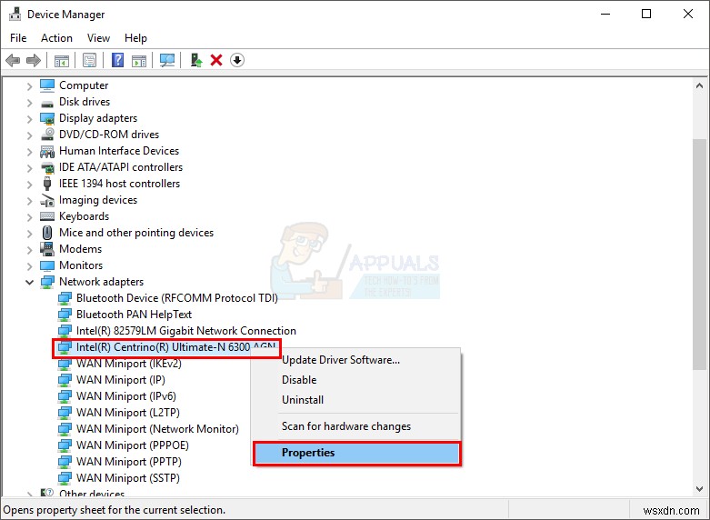Choose Uninstall in the context menu
The width and height of the screenshot is (710, 520).
pos(355,400)
